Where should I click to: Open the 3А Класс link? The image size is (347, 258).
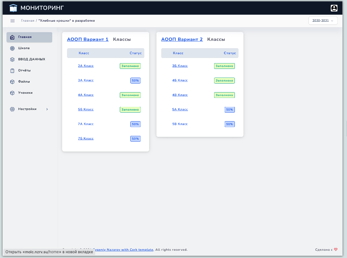click(x=86, y=80)
